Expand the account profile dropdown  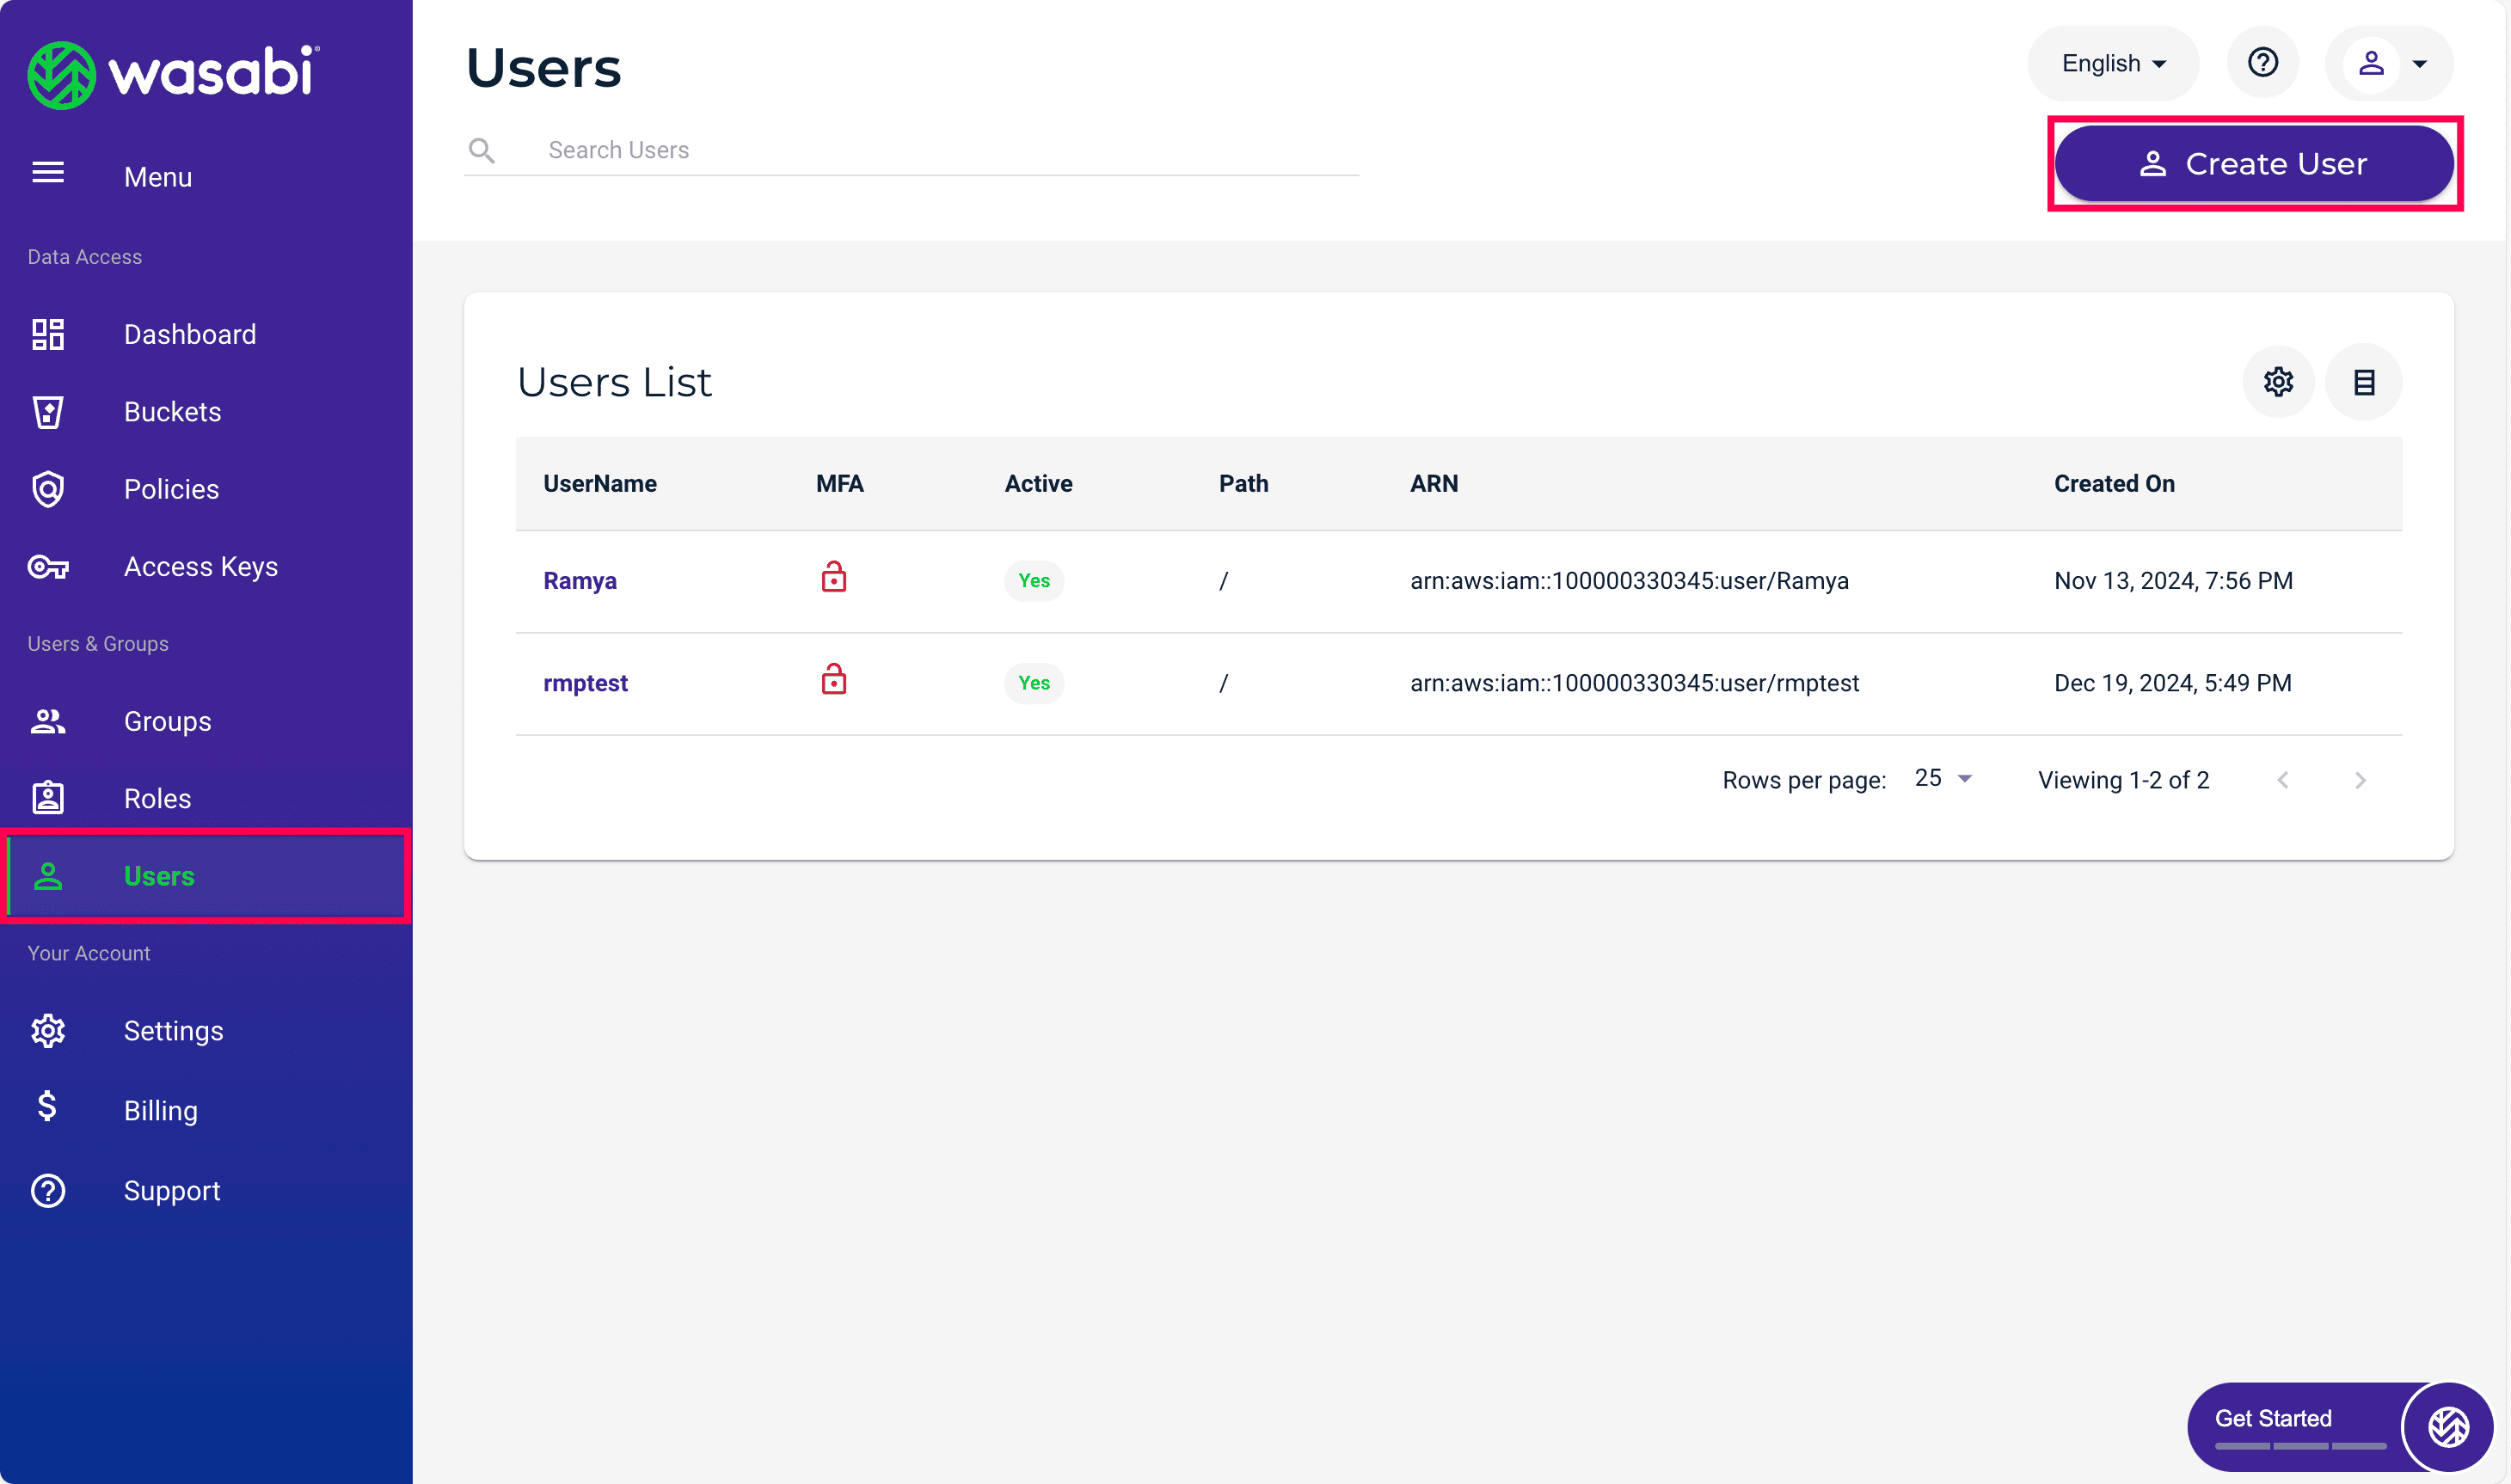click(x=2389, y=63)
